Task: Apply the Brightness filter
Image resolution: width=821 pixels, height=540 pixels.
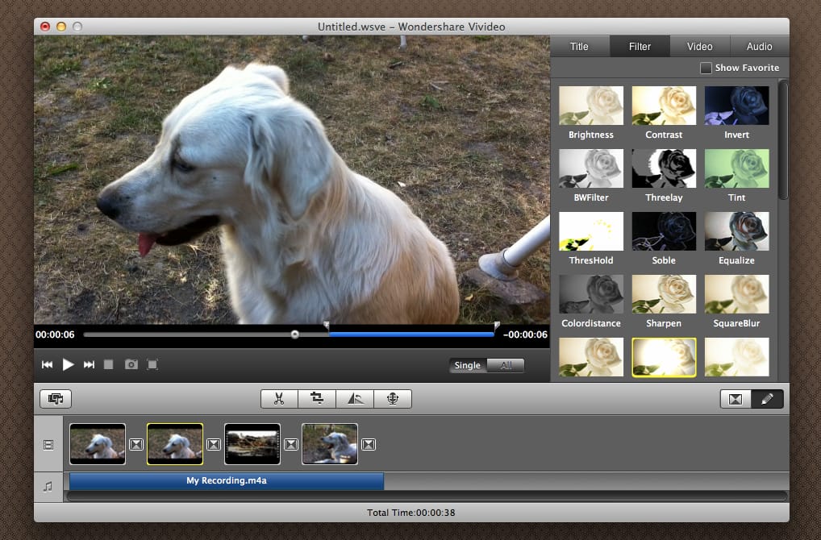Action: point(591,106)
